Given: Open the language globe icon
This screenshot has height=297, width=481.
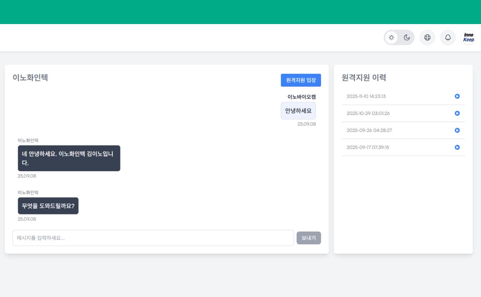Looking at the screenshot, I should 427,37.
